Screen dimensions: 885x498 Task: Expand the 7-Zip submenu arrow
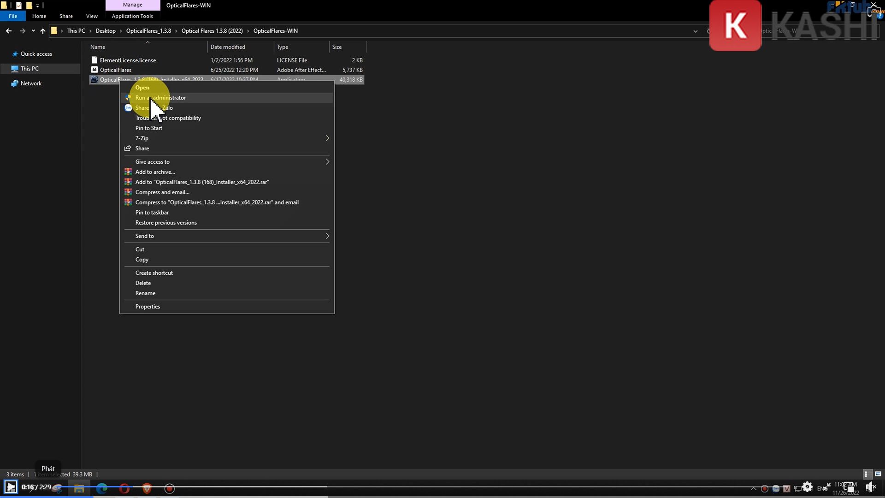click(327, 138)
